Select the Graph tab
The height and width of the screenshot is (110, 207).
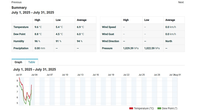point(18,62)
